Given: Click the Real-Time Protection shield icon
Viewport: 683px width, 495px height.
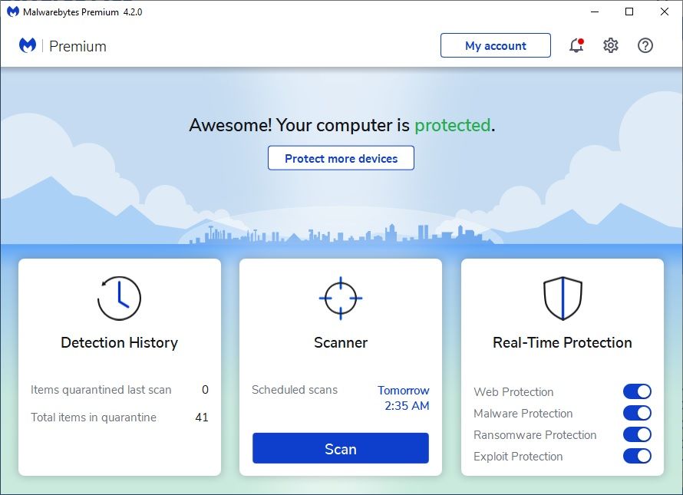Looking at the screenshot, I should pos(562,299).
